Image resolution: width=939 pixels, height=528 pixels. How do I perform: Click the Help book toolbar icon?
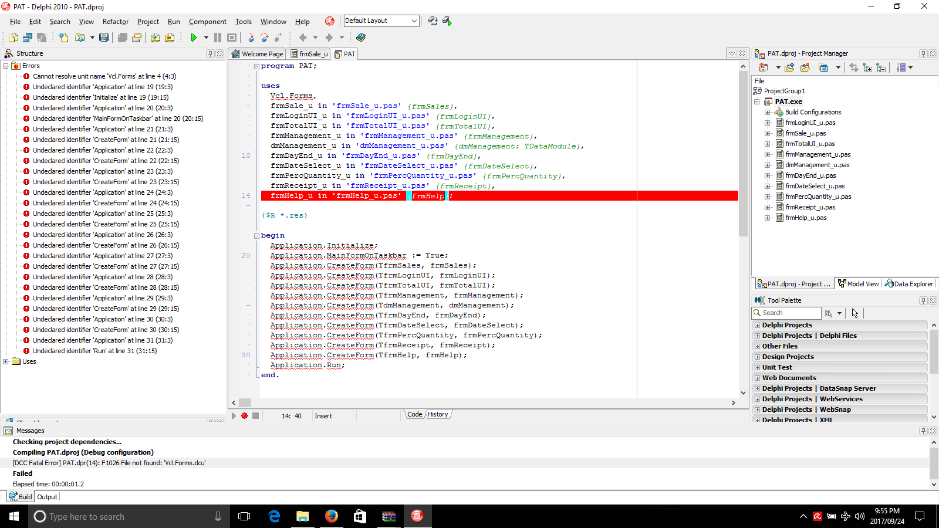tap(361, 37)
